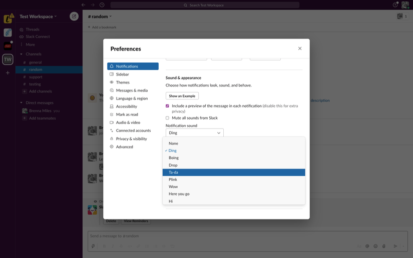413x258 pixels.
Task: Open Advanced preferences
Action: tap(133, 147)
